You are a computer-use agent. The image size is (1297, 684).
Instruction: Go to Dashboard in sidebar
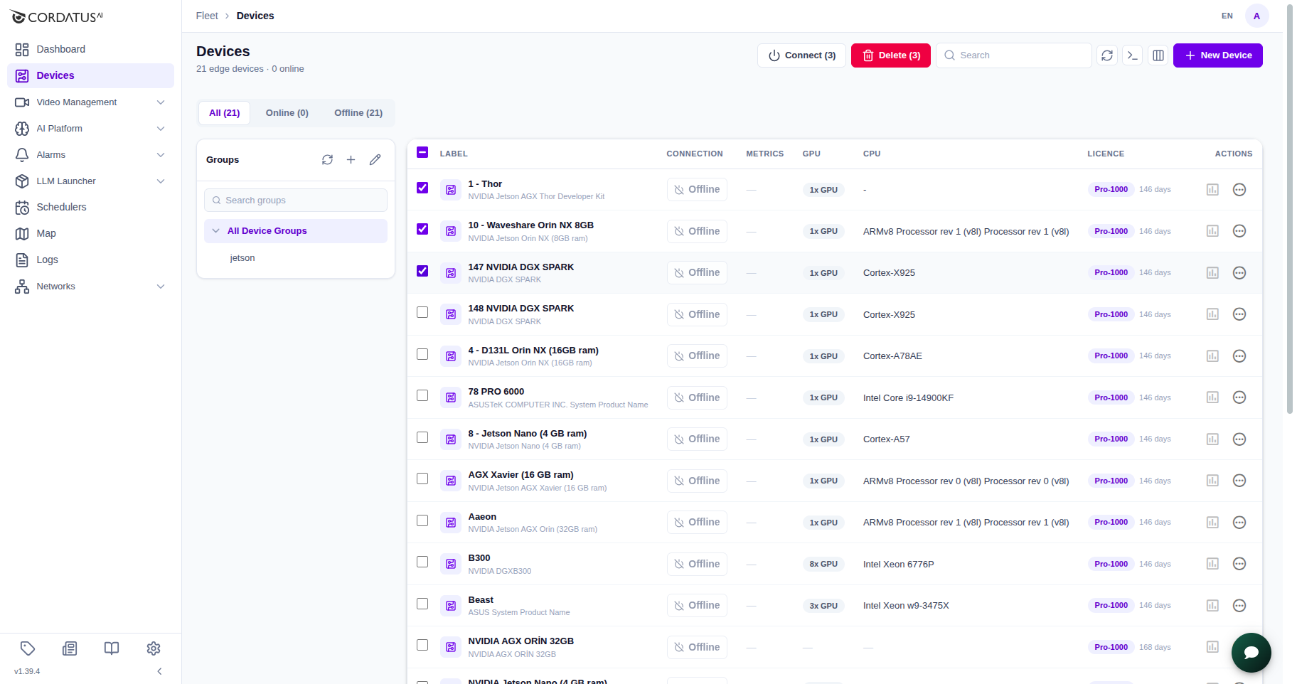point(90,49)
